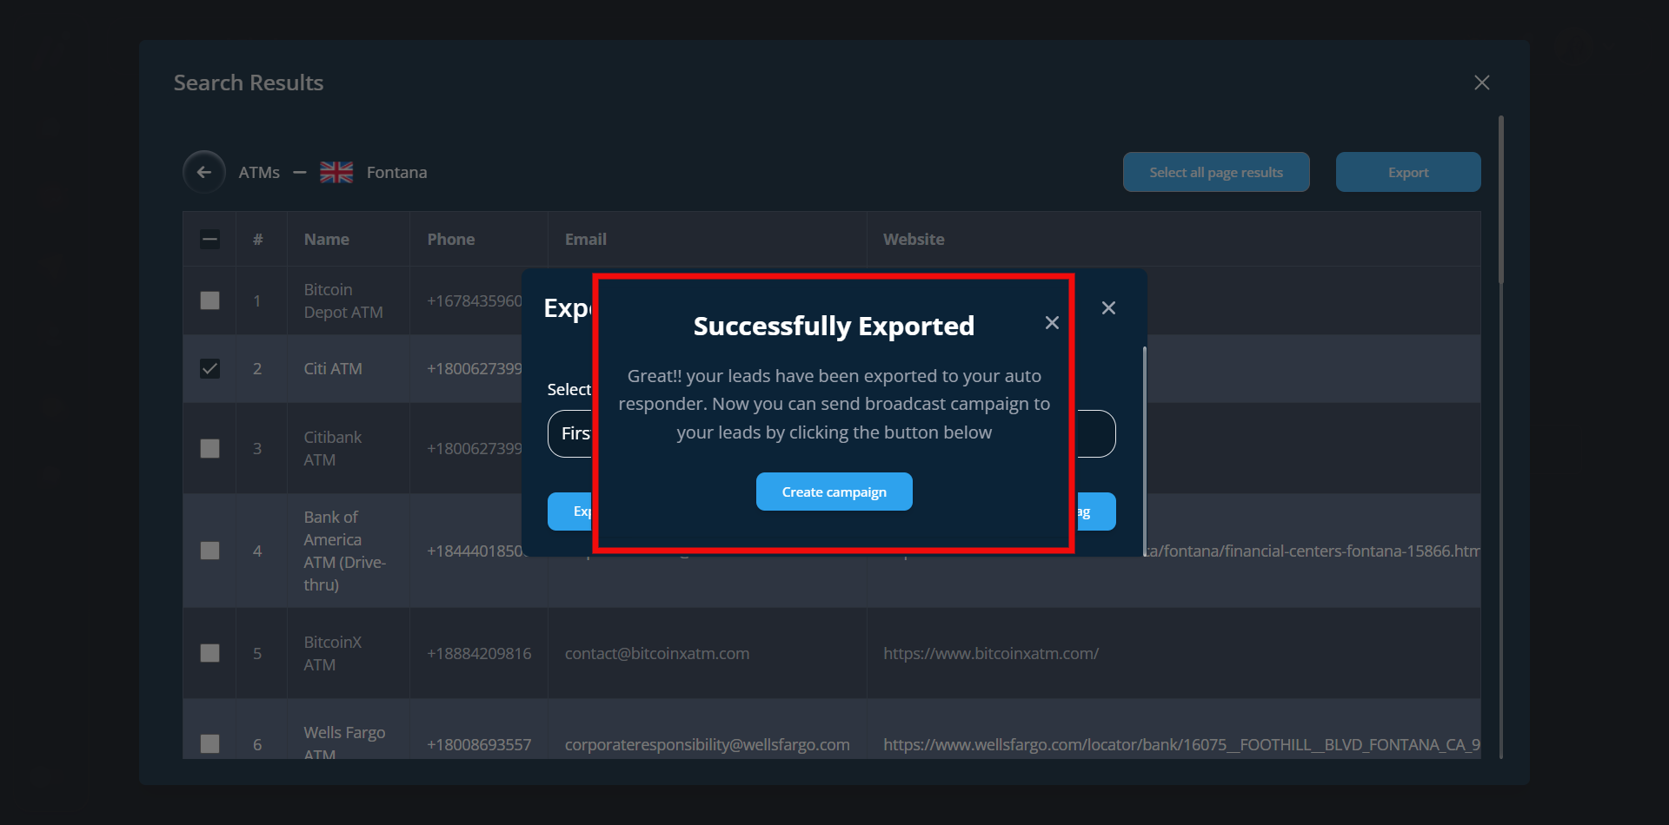This screenshot has width=1669, height=825.
Task: Close the Successfully Exported popup
Action: (1052, 323)
